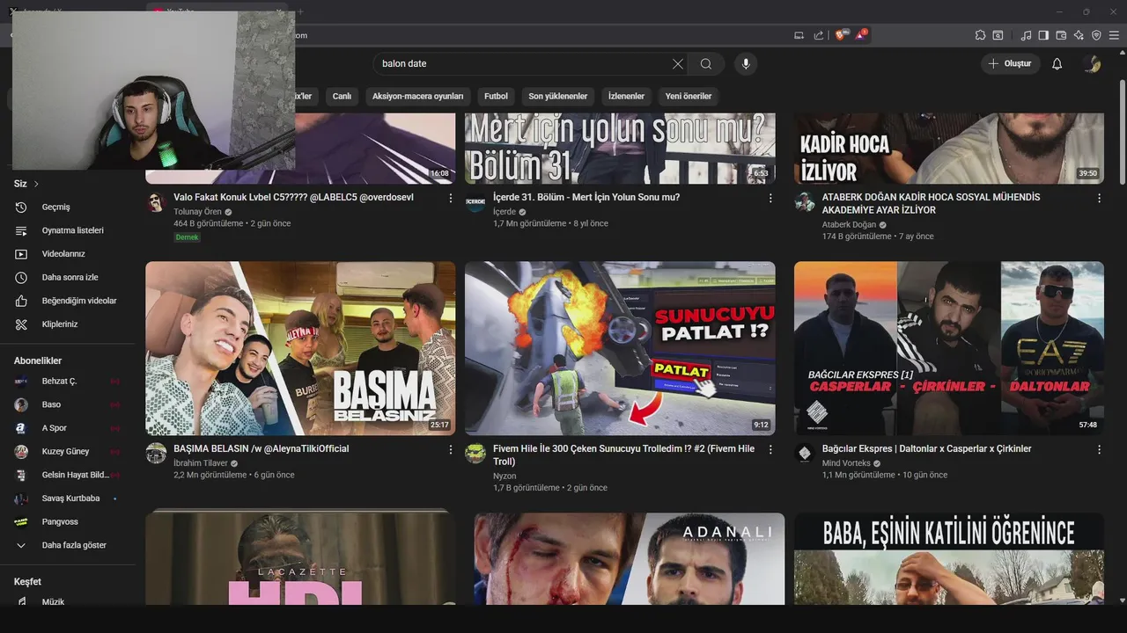Open title Fivem Hile İle 300 Çeken Sunucuyu
This screenshot has width=1127, height=633.
(x=623, y=455)
